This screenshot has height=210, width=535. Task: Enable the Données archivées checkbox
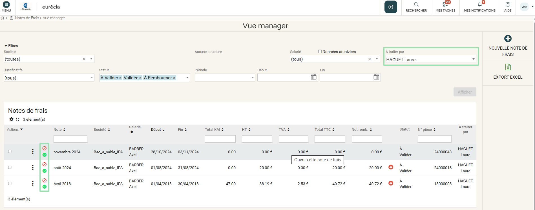[320, 51]
